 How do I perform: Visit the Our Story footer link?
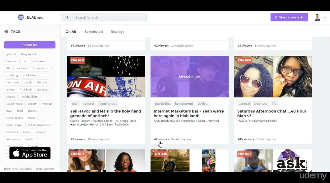coord(26,169)
